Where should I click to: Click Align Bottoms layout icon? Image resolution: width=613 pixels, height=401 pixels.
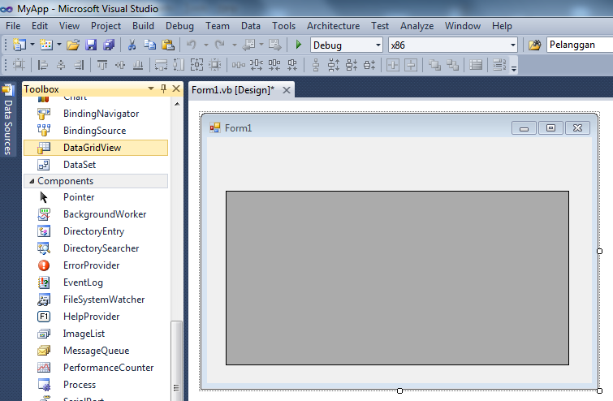click(x=138, y=65)
